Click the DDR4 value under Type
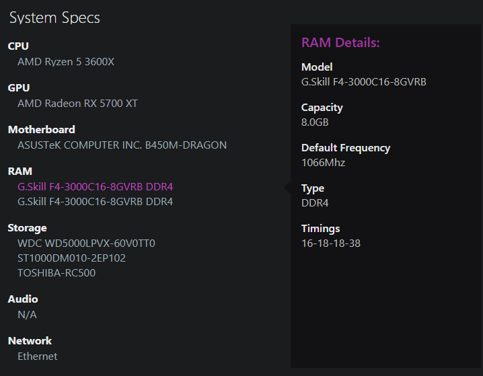The image size is (483, 376). pyautogui.click(x=315, y=202)
